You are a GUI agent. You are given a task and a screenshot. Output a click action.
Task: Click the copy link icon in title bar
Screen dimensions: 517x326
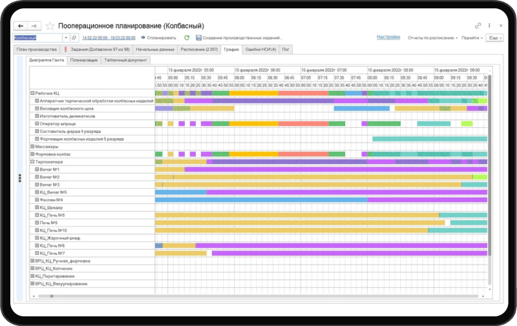[478, 25]
